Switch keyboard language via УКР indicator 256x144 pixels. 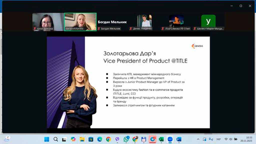(x=218, y=139)
